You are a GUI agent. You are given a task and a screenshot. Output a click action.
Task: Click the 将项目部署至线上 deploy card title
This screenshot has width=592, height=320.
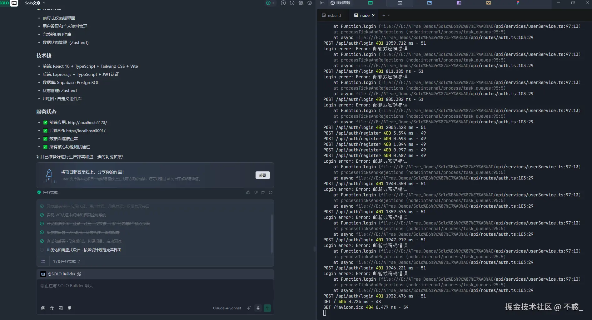point(92,172)
